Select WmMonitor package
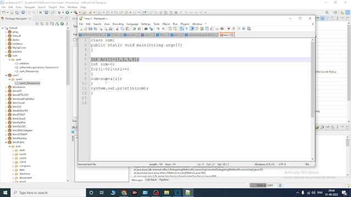 pos(20,138)
